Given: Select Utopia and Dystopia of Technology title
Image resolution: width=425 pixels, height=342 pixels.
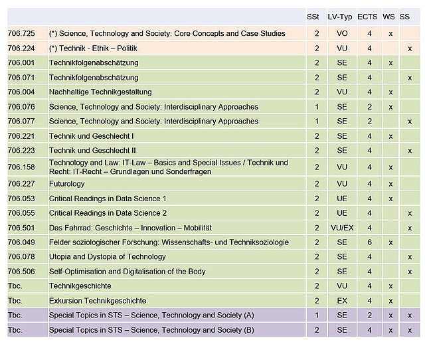Looking at the screenshot, I should tap(108, 256).
